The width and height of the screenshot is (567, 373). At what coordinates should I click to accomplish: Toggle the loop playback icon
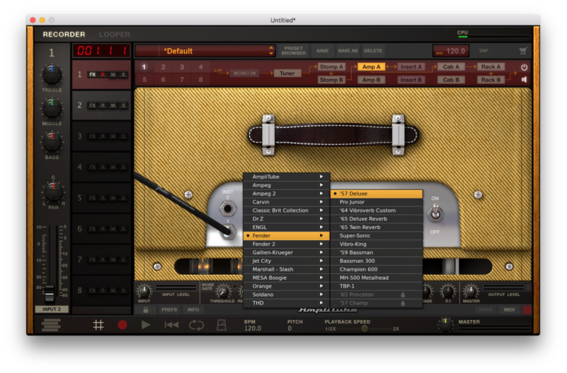pyautogui.click(x=196, y=325)
